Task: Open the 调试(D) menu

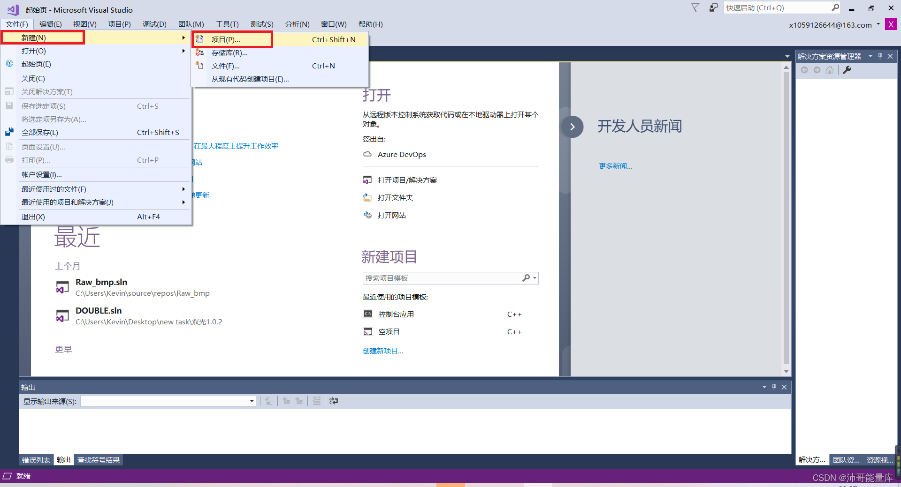Action: tap(154, 24)
